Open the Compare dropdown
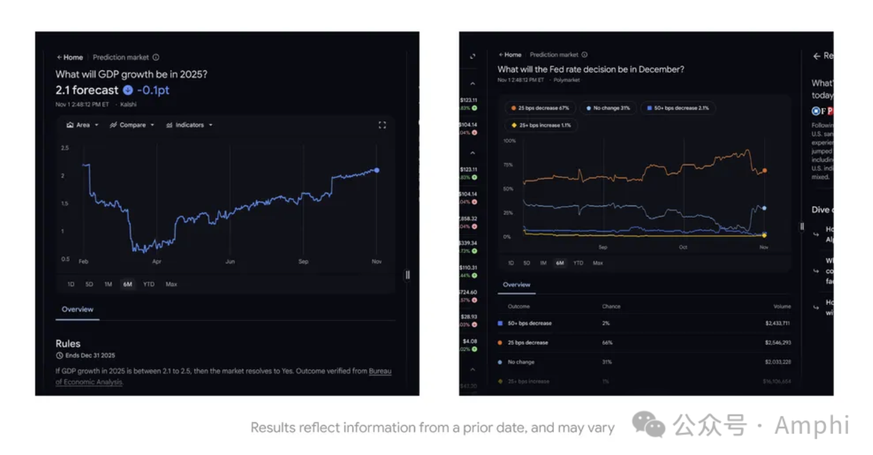The height and width of the screenshot is (455, 873). tap(132, 125)
